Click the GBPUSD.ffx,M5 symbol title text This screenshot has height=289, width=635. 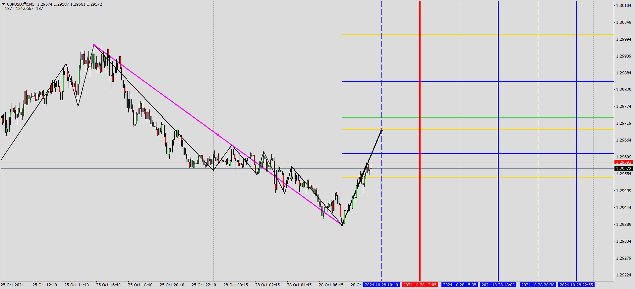(x=21, y=4)
